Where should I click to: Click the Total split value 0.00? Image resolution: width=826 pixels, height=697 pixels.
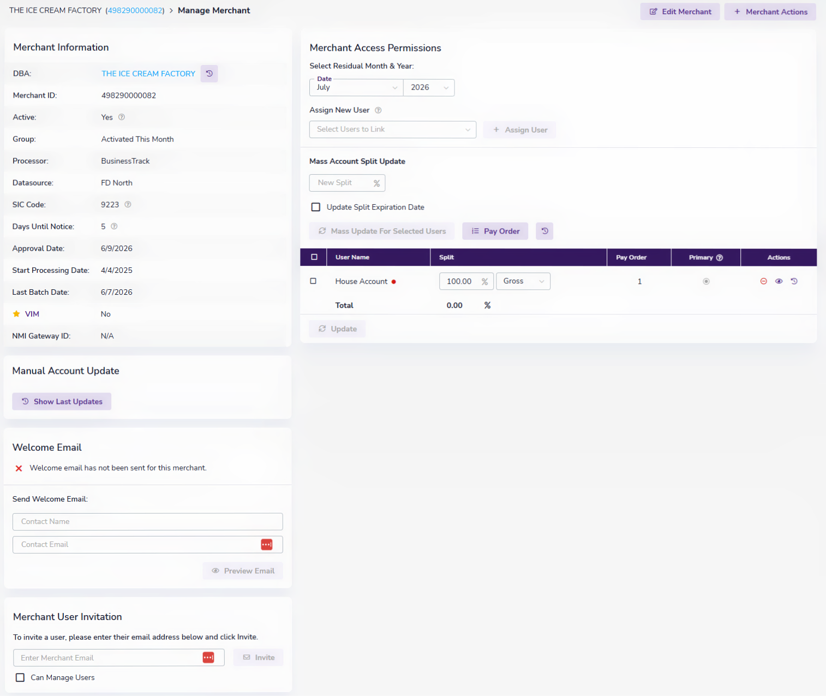click(454, 306)
